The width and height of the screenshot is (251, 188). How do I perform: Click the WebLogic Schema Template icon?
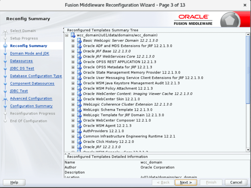(79, 110)
